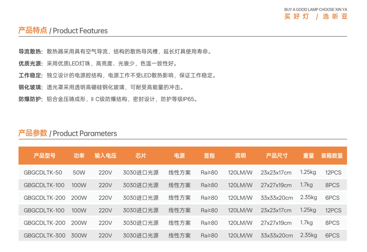Select the 导流散热 feature label

(31, 51)
